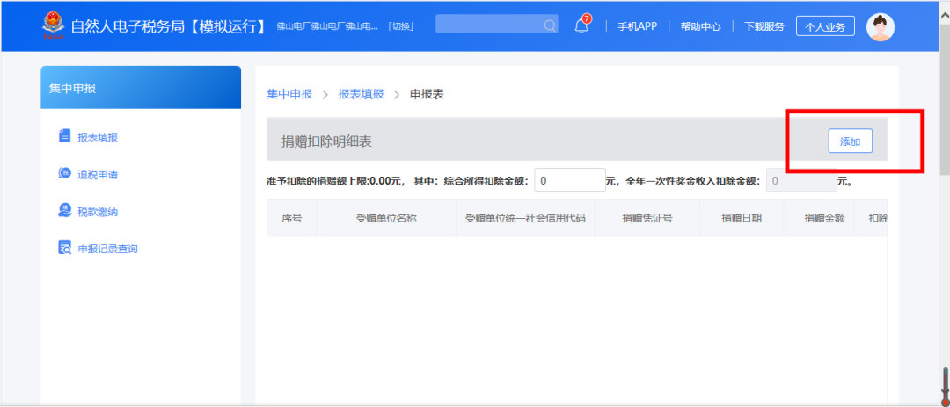Click the 「切换」 switch link
Viewport: 950px width, 407px height.
[400, 26]
